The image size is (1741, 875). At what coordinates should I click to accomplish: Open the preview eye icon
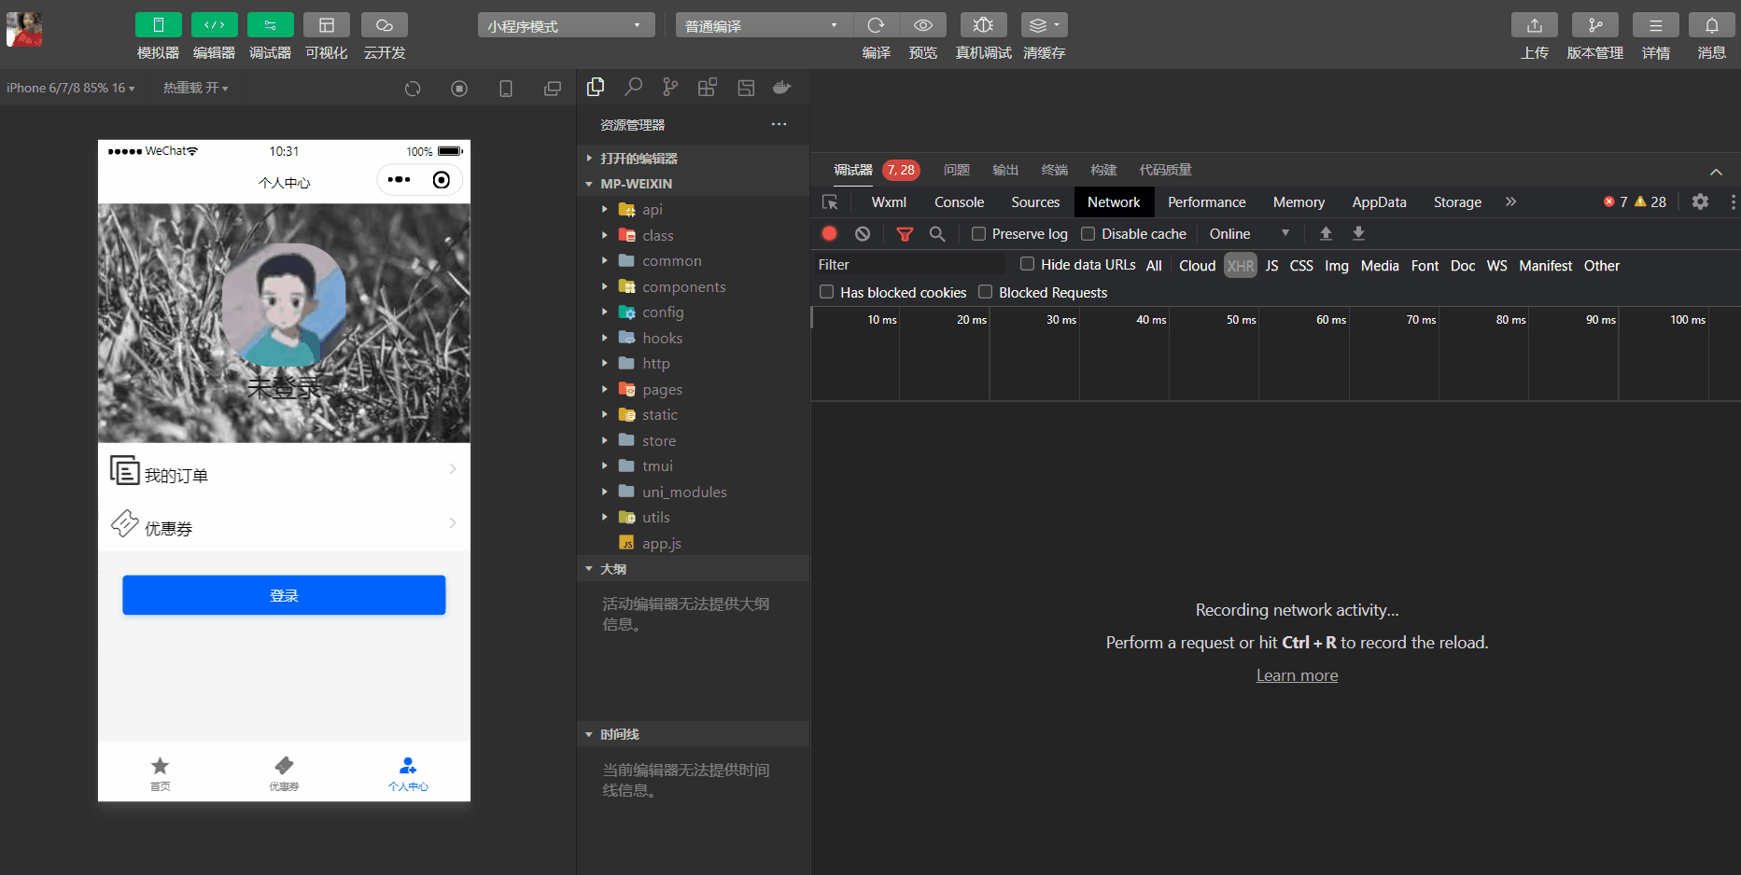tap(922, 25)
